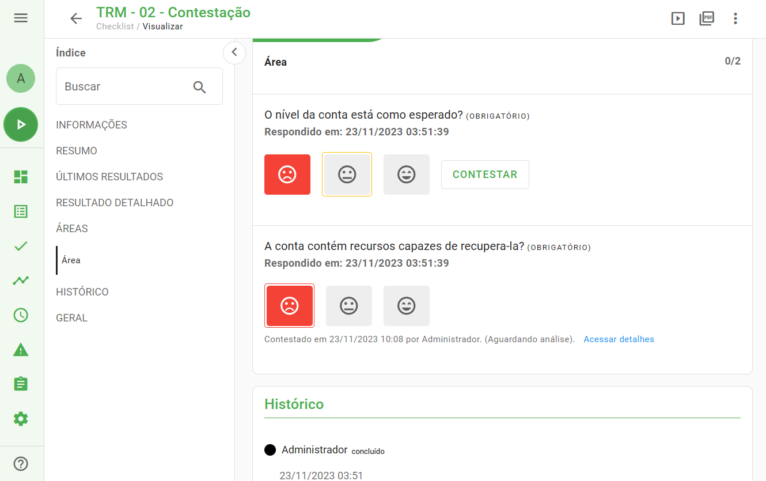
Task: Select the checklist icon in sidebar
Action: coord(21,211)
